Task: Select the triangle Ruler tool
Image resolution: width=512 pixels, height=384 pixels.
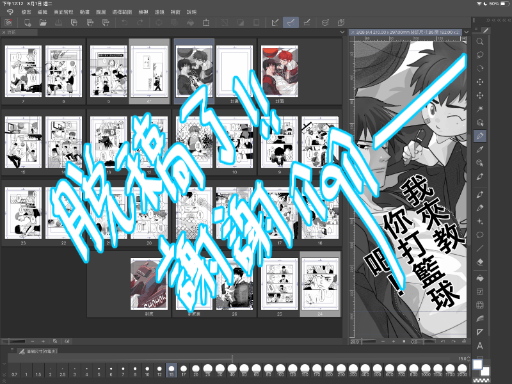Action: click(479, 332)
